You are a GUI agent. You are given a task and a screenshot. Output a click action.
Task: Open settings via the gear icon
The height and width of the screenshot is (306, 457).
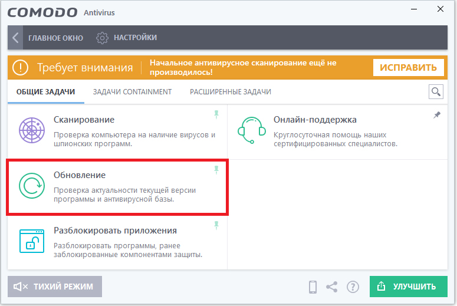(102, 38)
